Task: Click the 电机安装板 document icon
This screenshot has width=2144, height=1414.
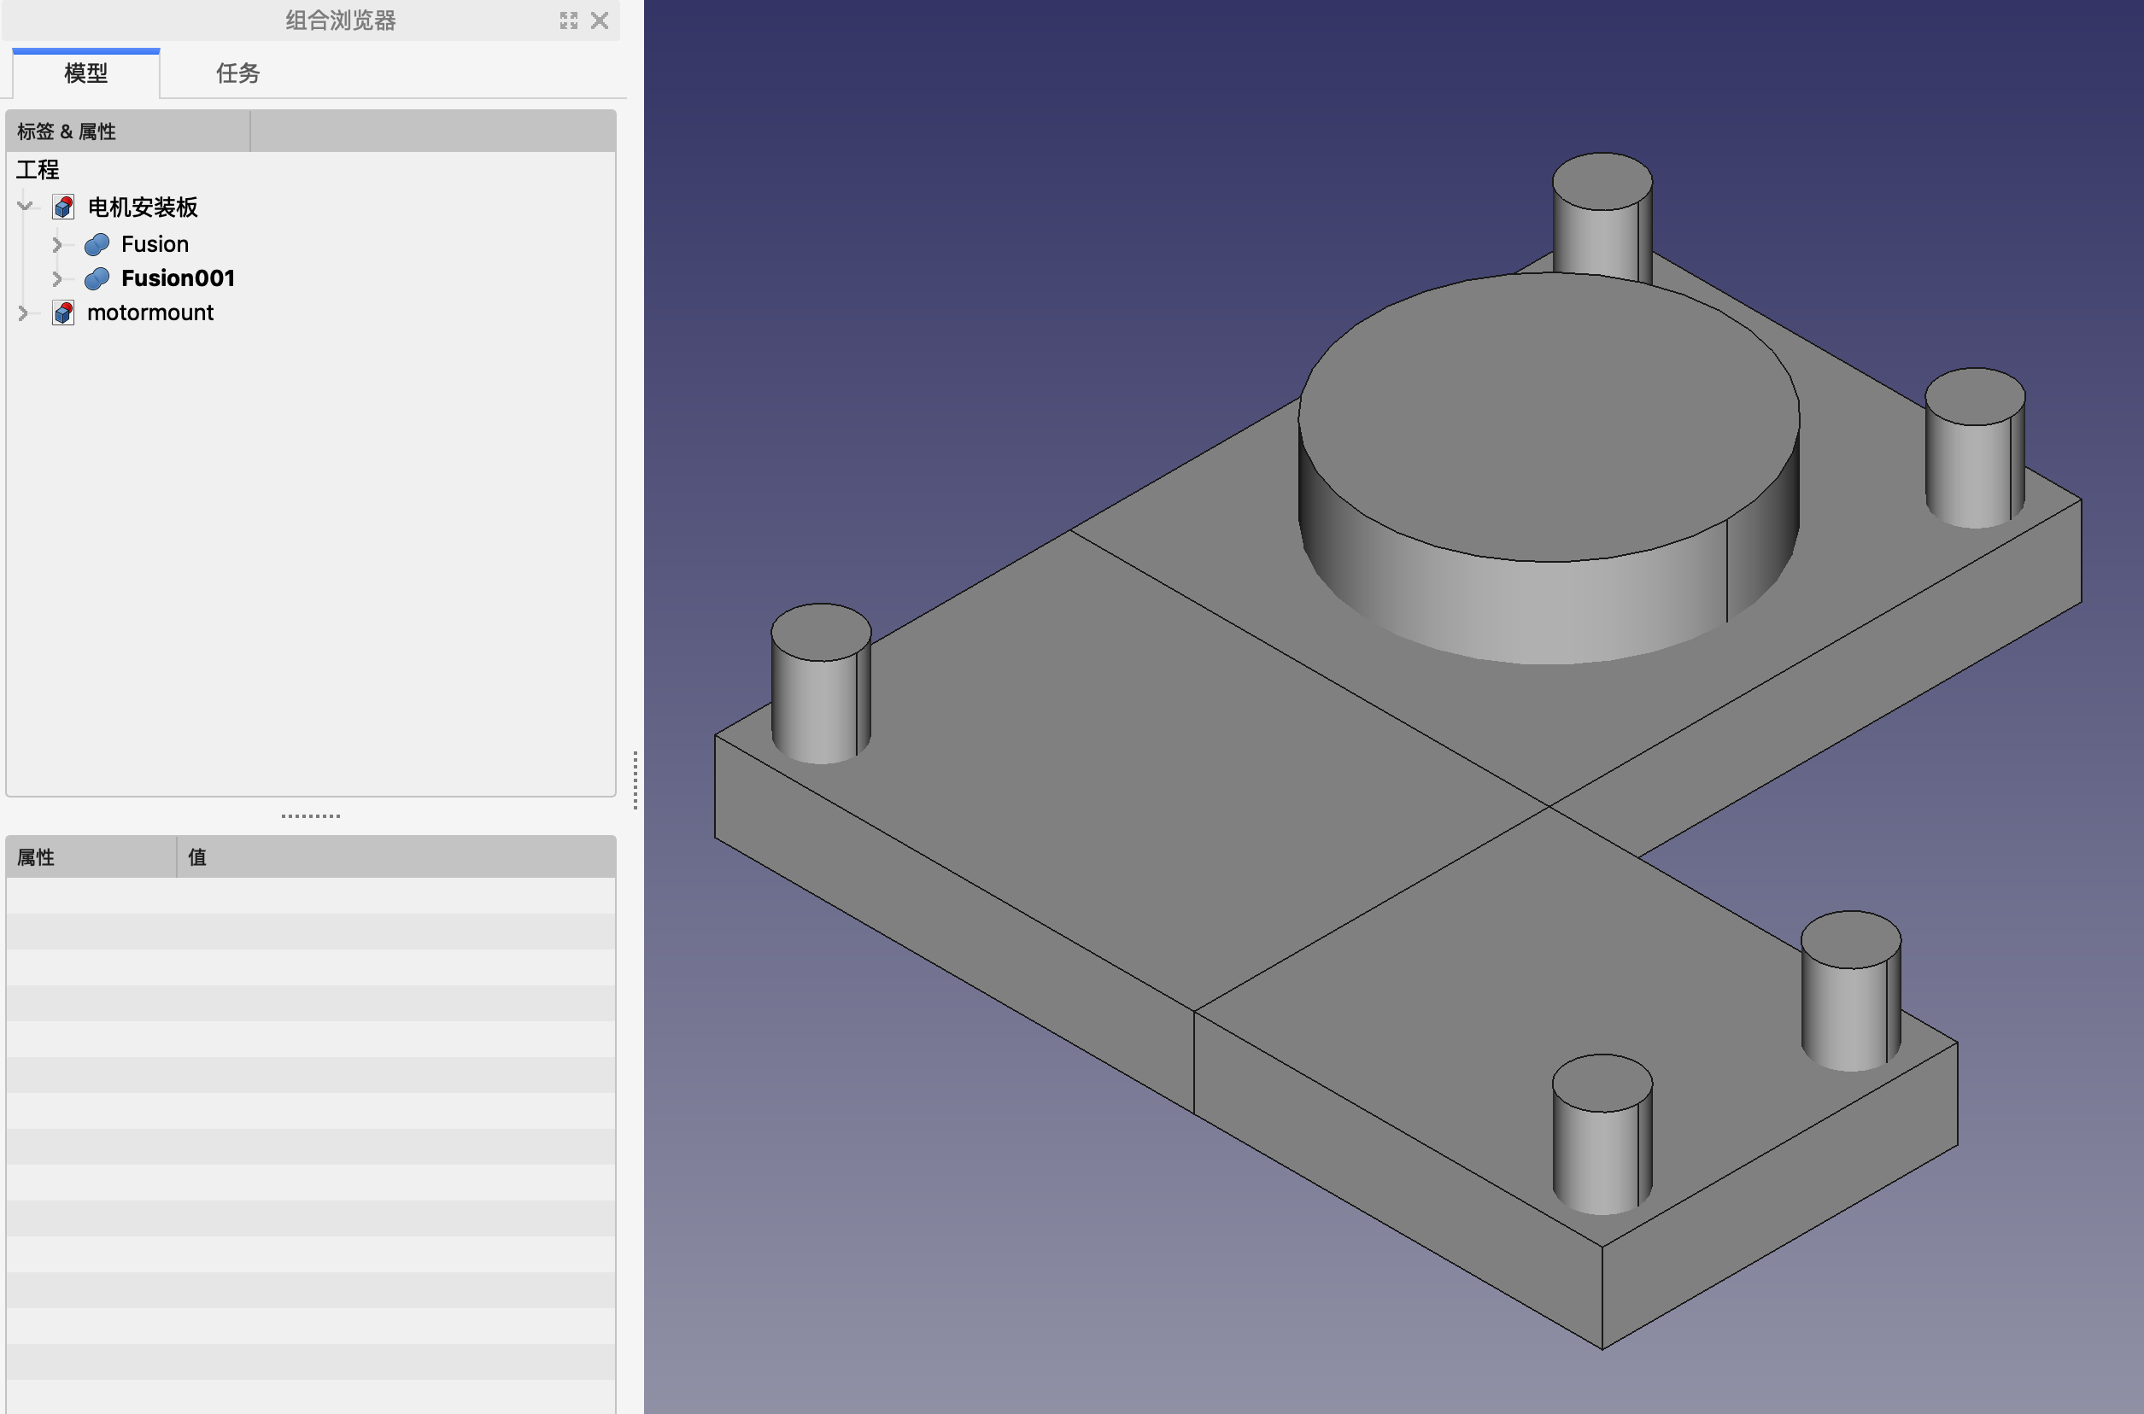Action: [x=63, y=207]
